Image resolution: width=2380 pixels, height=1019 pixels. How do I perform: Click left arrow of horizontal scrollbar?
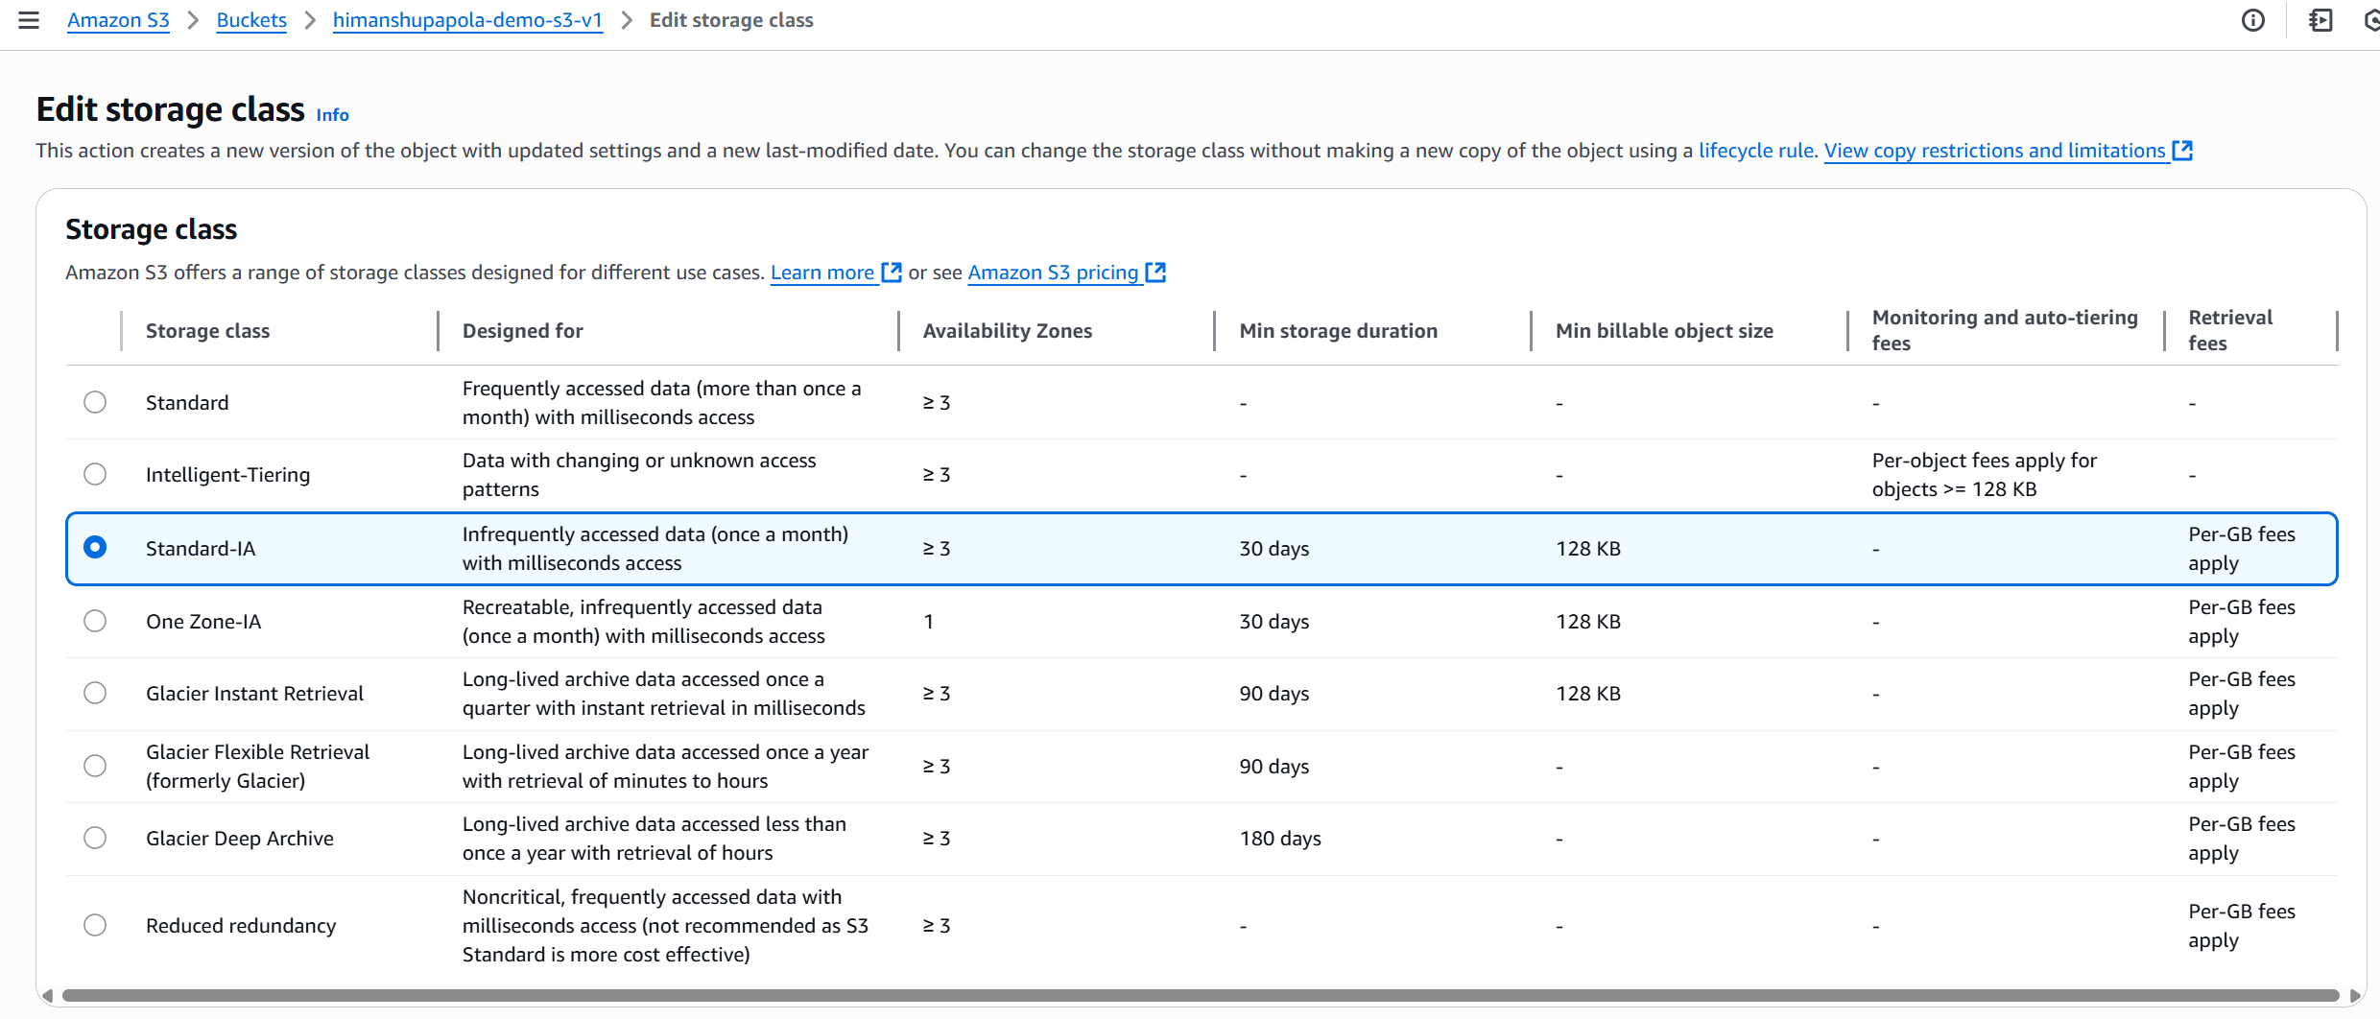47,996
